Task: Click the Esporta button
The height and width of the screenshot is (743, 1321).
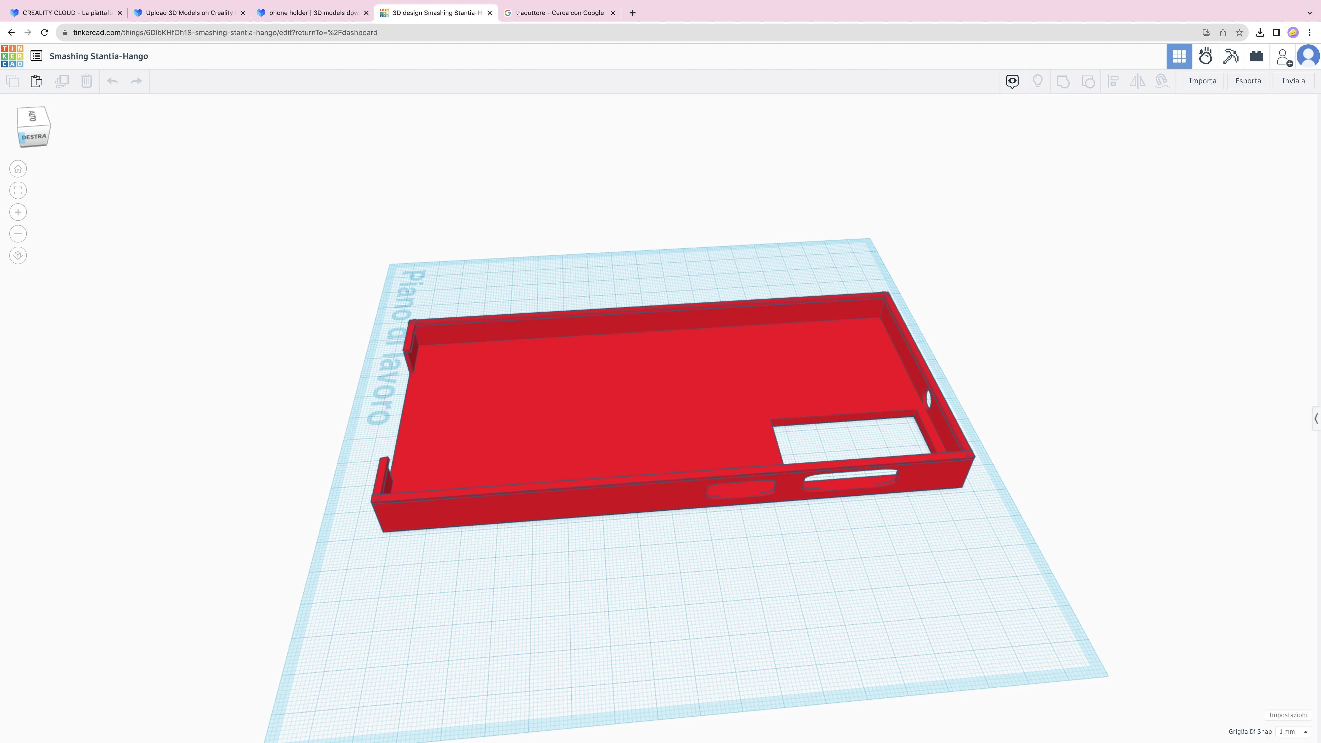Action: (x=1248, y=81)
